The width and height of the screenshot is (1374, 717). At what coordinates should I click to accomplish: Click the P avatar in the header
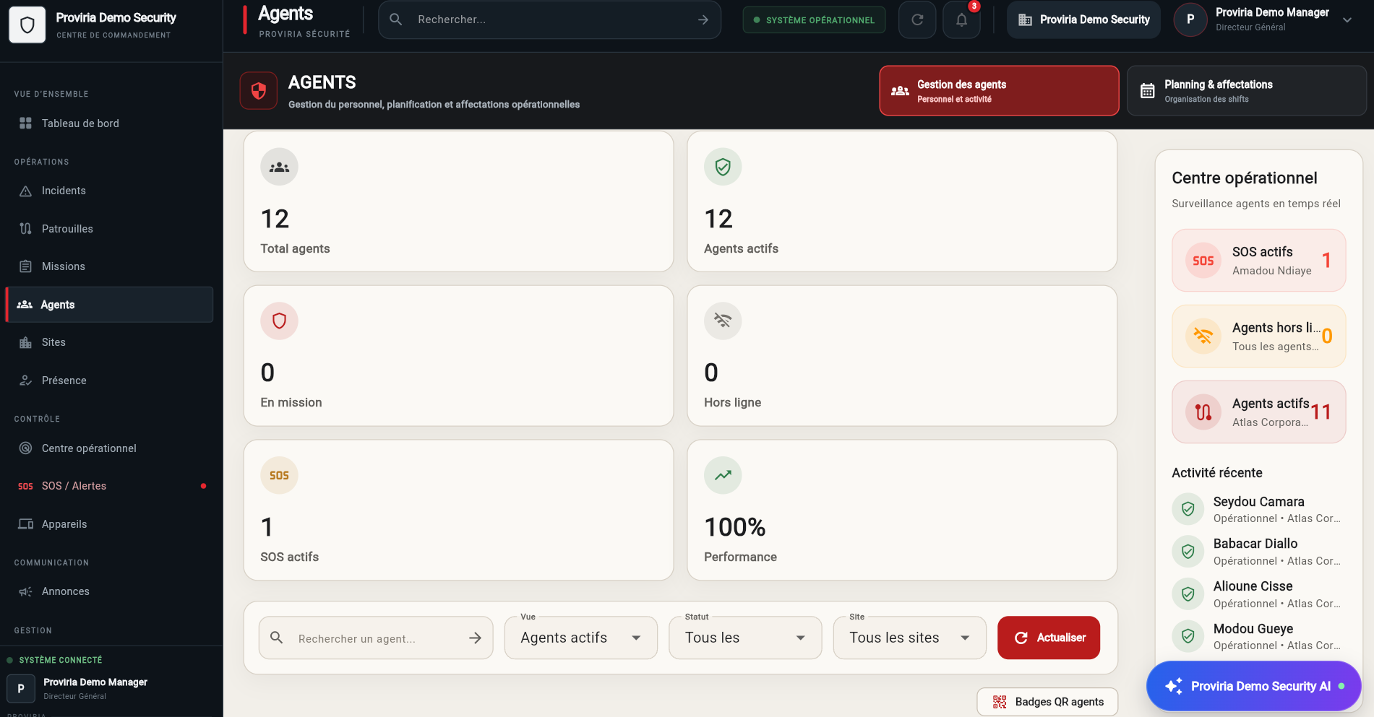[1190, 19]
